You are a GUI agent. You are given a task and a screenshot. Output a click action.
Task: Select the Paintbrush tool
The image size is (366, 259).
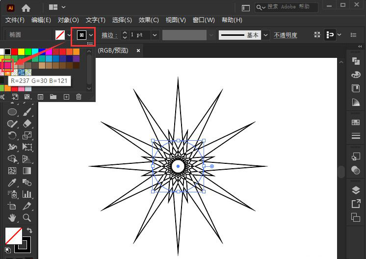click(x=27, y=112)
